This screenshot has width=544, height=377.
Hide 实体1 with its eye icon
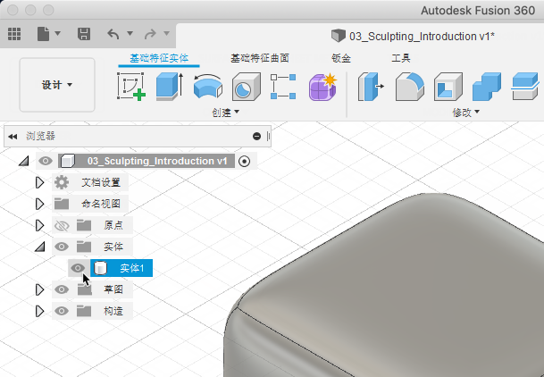pyautogui.click(x=78, y=268)
